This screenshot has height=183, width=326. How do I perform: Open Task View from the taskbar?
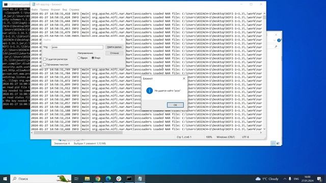click(x=76, y=178)
